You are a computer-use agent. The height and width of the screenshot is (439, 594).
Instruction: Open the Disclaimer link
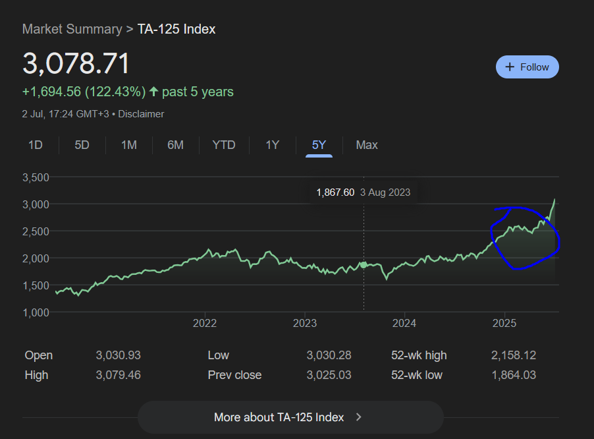click(141, 114)
